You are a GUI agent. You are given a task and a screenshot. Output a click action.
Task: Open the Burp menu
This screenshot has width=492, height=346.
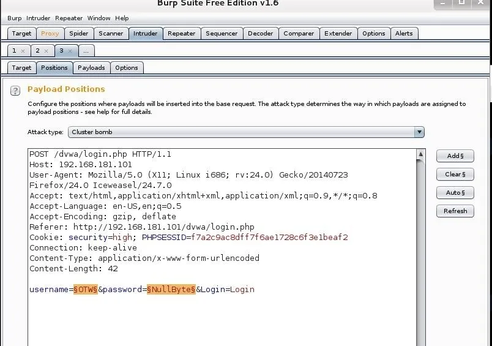pyautogui.click(x=15, y=18)
